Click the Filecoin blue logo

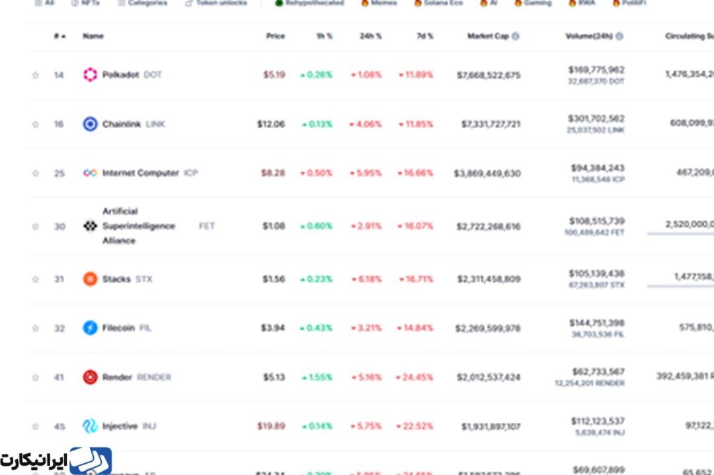[x=90, y=328]
